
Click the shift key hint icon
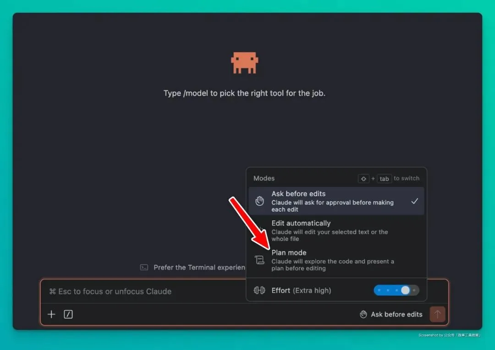[363, 179]
